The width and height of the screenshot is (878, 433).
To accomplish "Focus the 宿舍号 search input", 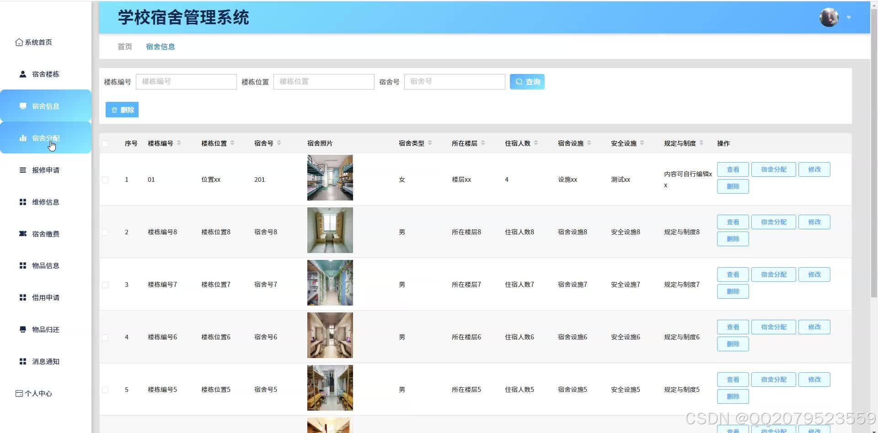I will pos(455,82).
